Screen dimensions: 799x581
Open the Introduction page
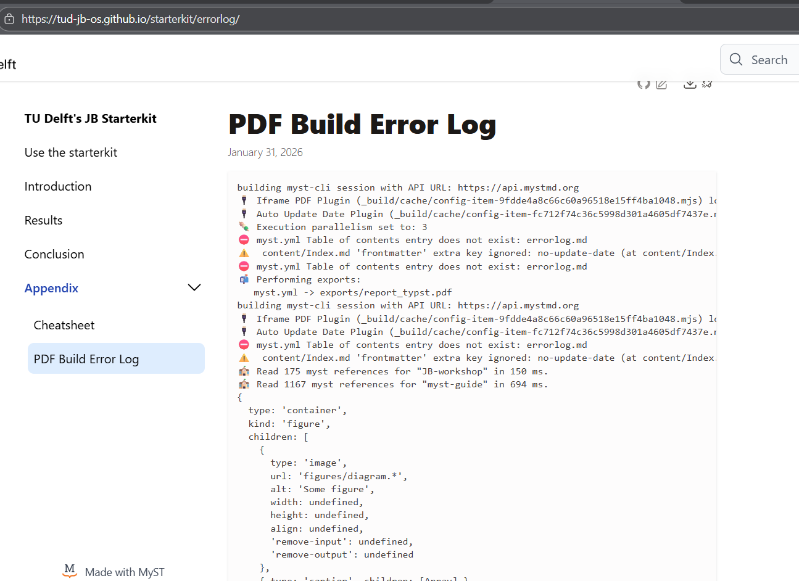58,186
